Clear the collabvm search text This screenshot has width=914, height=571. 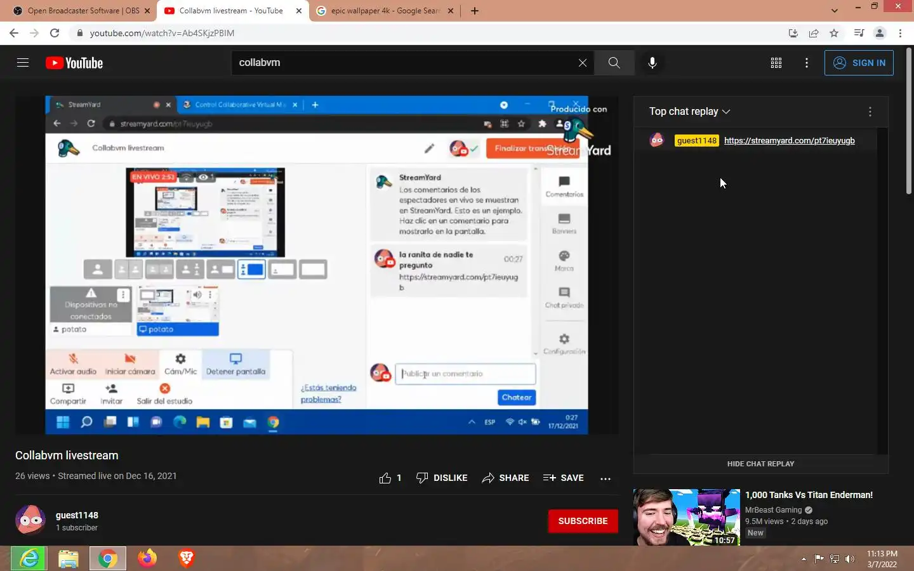click(582, 63)
